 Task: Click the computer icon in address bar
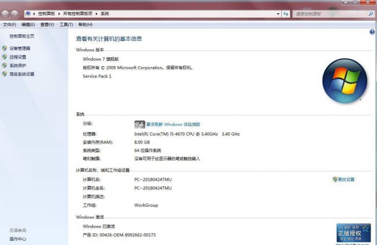pos(28,14)
